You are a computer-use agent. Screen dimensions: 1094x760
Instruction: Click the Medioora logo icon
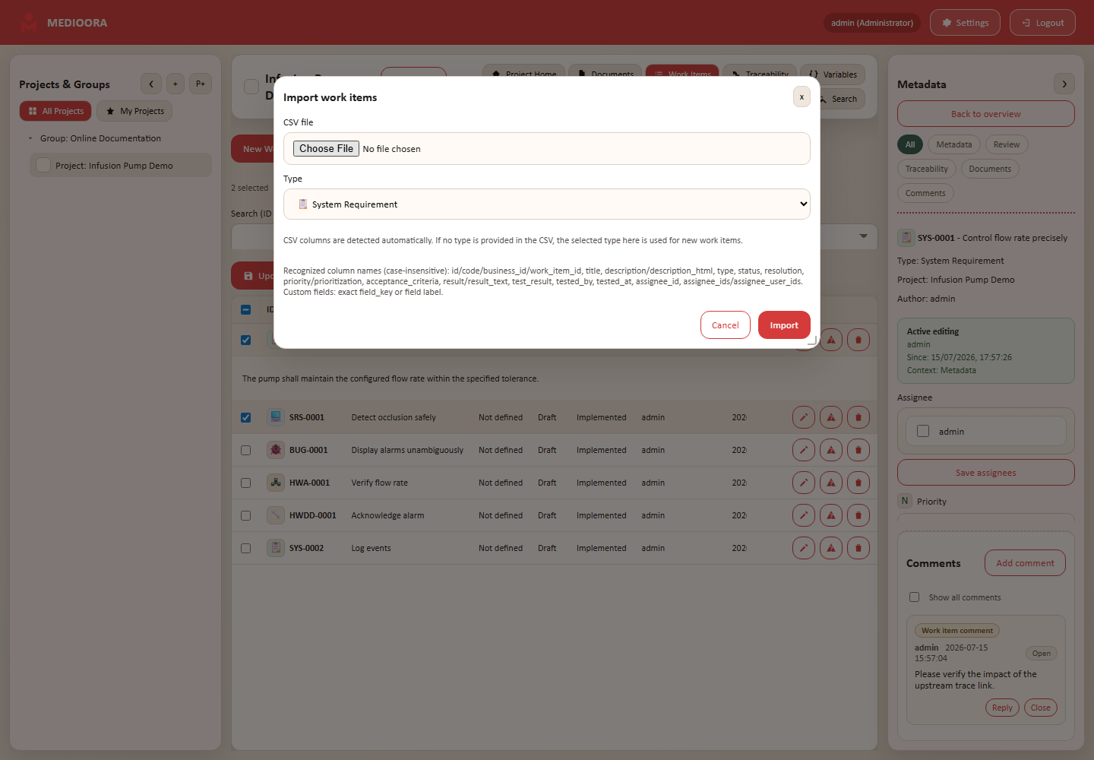(x=29, y=23)
